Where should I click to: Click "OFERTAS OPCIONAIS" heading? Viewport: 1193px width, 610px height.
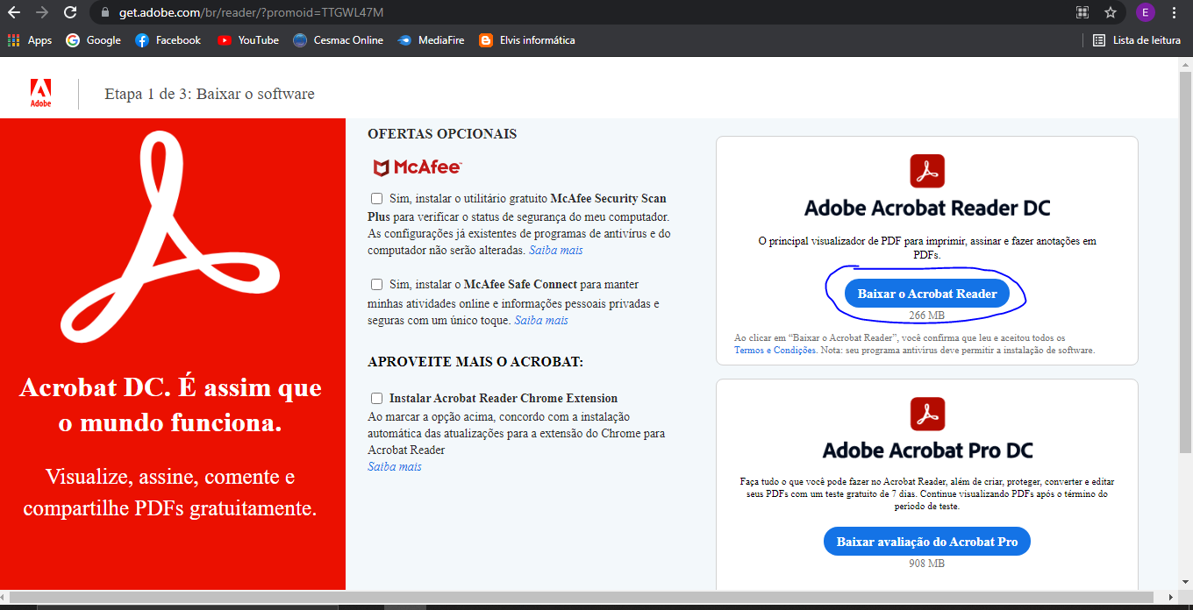tap(442, 134)
